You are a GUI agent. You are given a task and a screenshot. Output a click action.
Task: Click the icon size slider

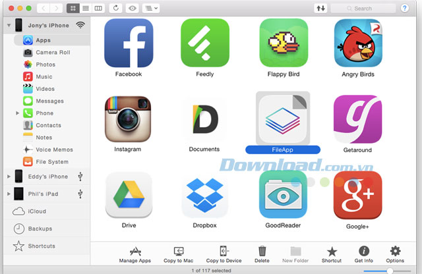tap(387, 271)
